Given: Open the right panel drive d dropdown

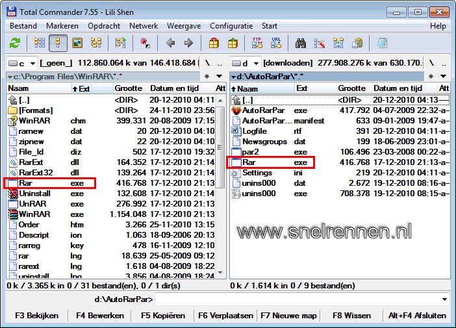Looking at the screenshot, I should pyautogui.click(x=246, y=64).
